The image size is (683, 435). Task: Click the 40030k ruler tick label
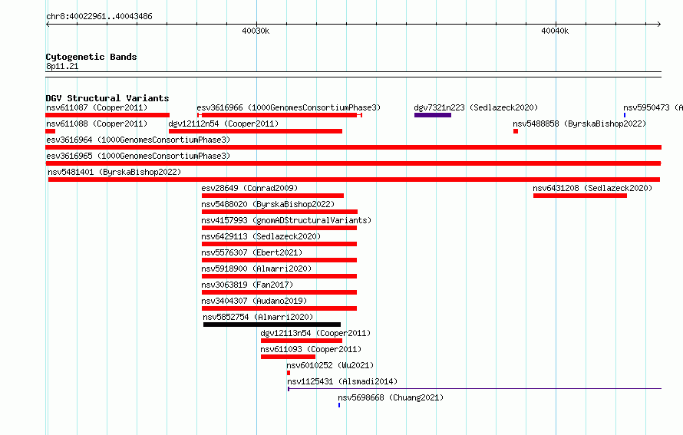point(256,31)
